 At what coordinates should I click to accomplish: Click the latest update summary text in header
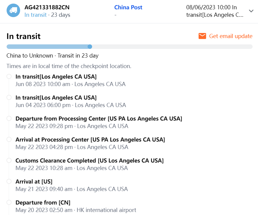(215, 11)
